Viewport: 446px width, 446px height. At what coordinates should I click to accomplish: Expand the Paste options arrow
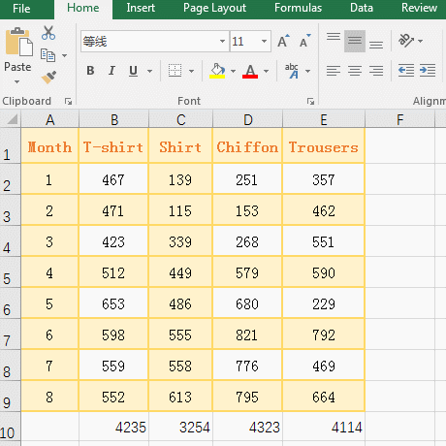[x=16, y=82]
